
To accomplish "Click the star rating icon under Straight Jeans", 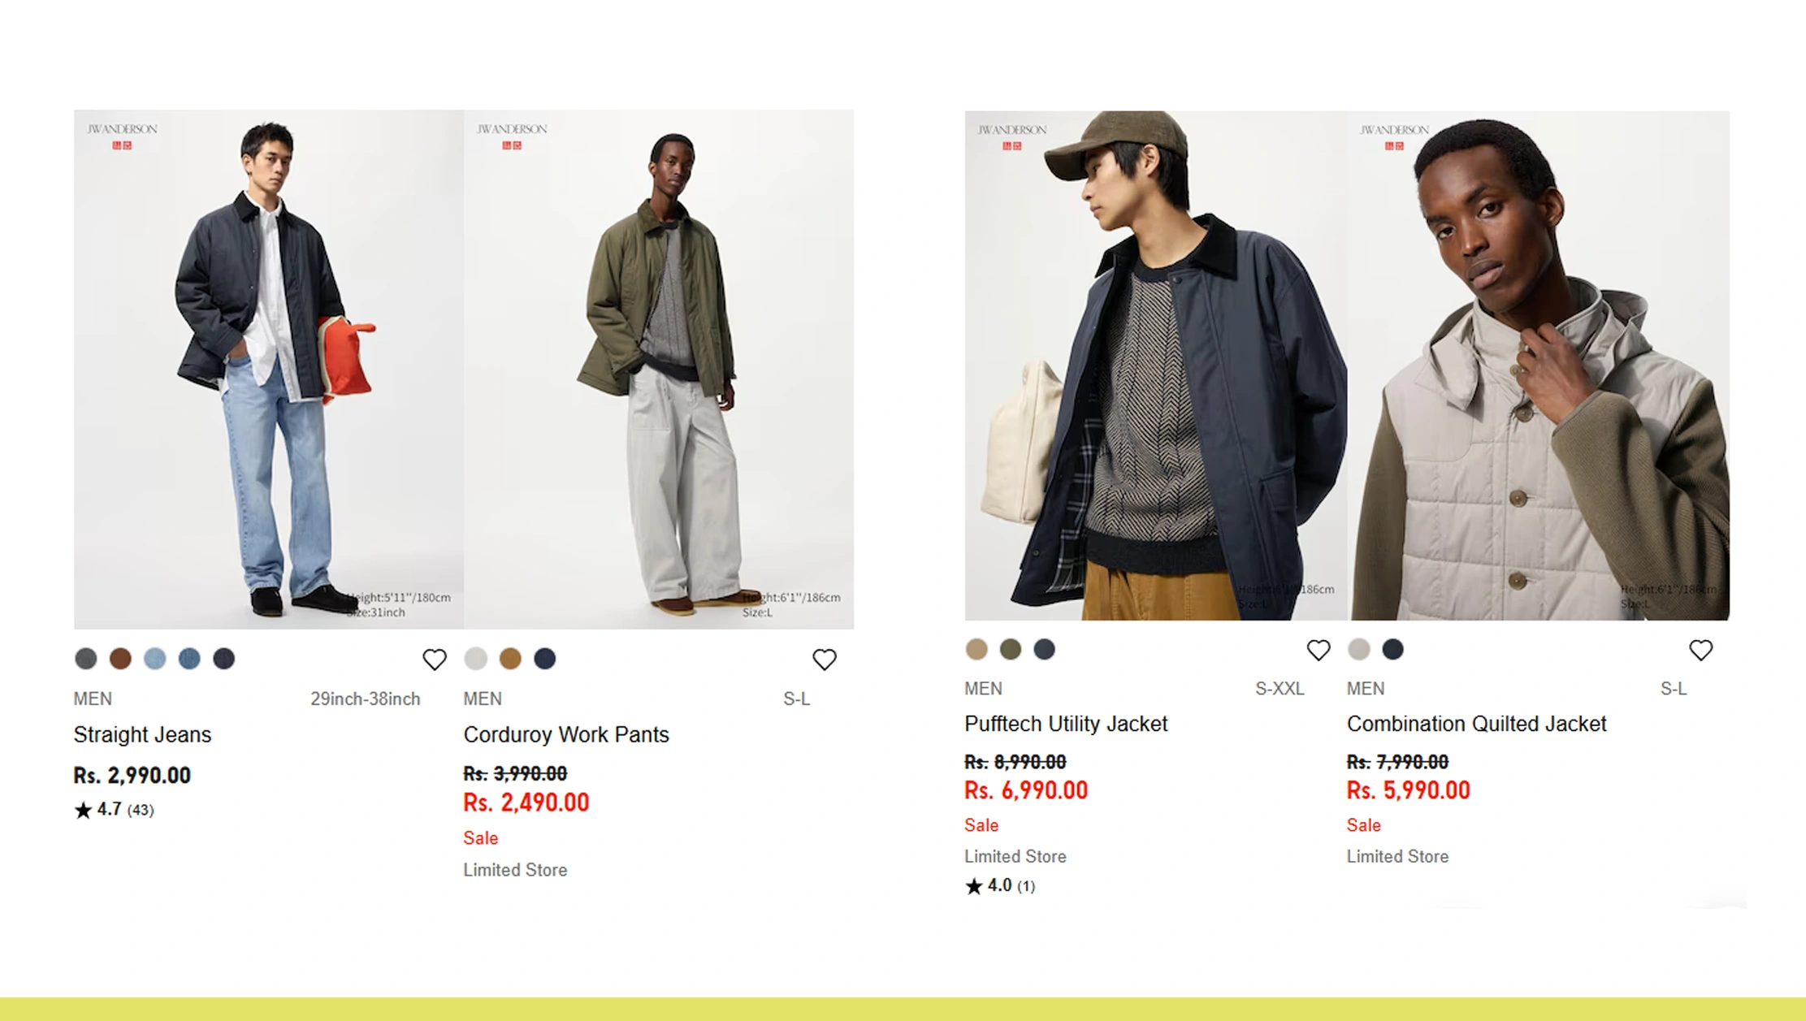I will tap(82, 809).
